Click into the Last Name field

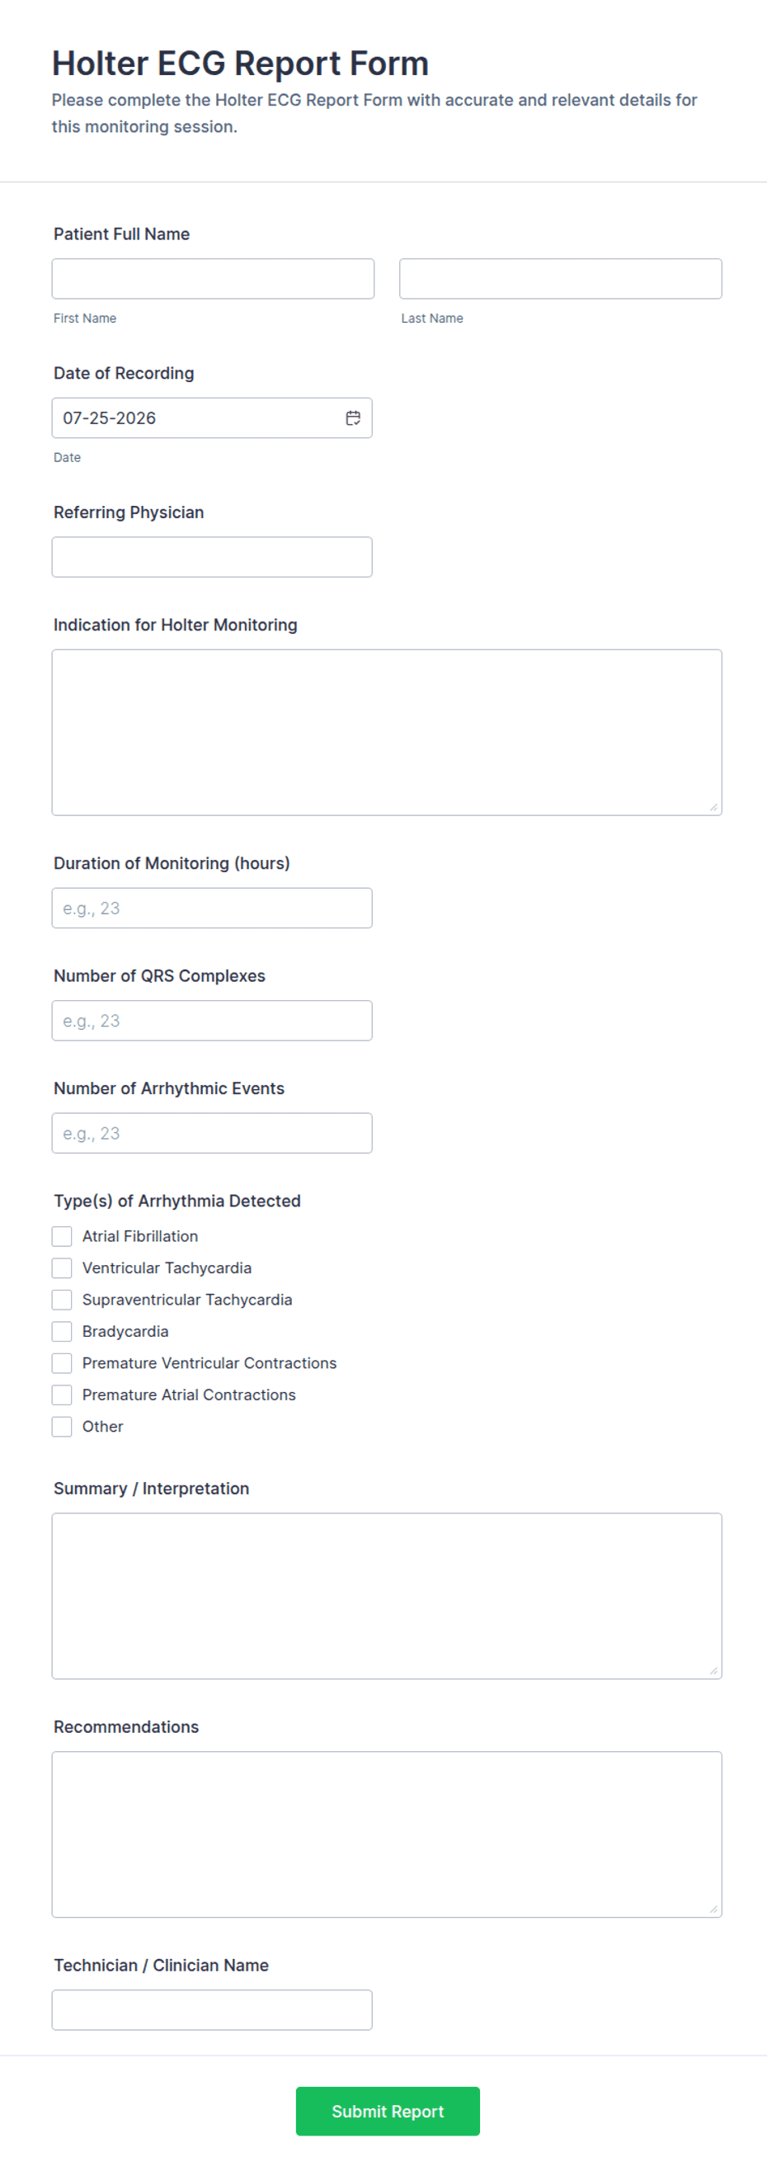coord(561,279)
